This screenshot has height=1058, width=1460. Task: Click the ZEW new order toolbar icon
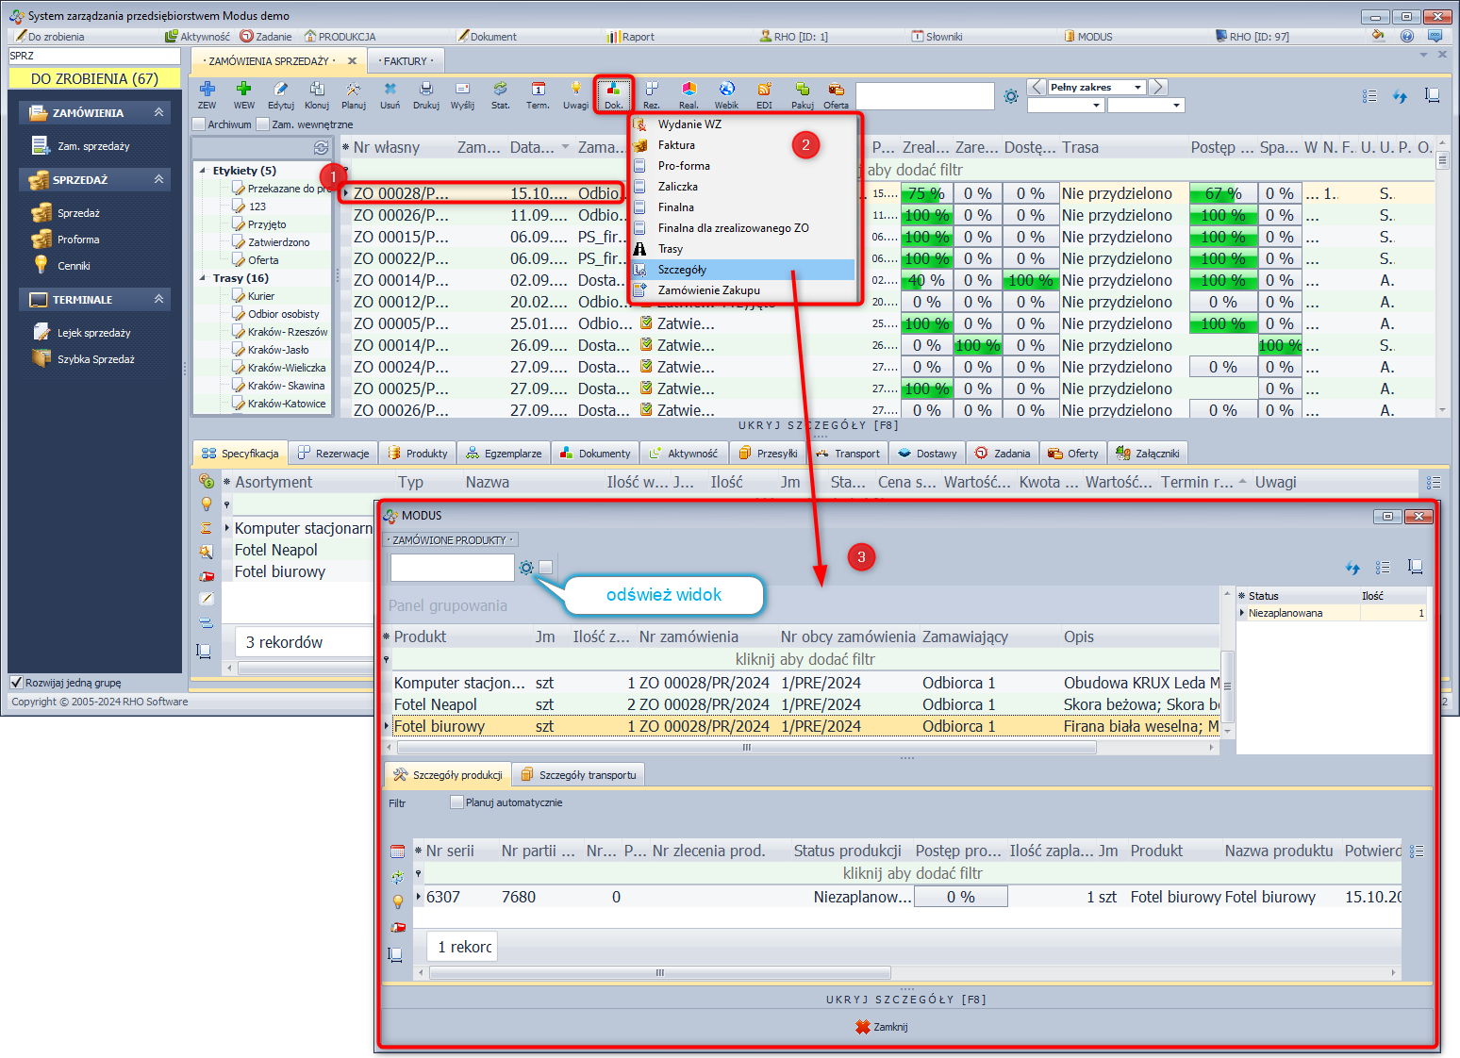tap(207, 93)
